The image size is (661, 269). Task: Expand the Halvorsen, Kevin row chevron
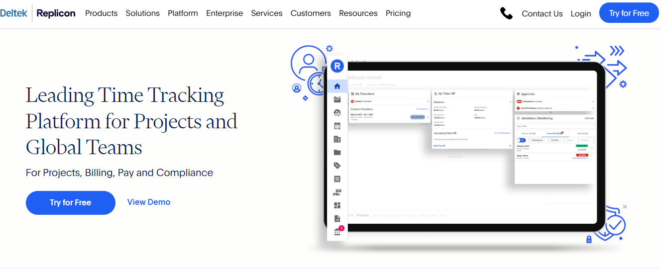[592, 148]
